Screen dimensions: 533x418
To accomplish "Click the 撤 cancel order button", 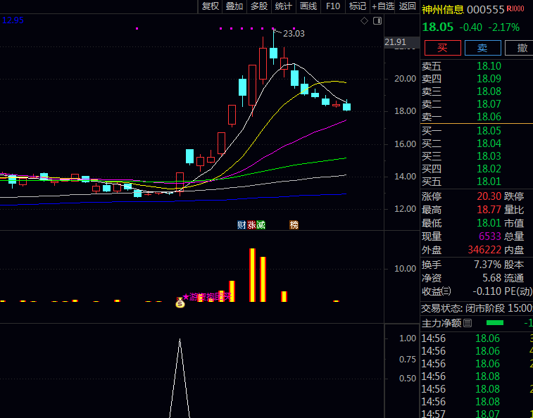I will pos(522,48).
